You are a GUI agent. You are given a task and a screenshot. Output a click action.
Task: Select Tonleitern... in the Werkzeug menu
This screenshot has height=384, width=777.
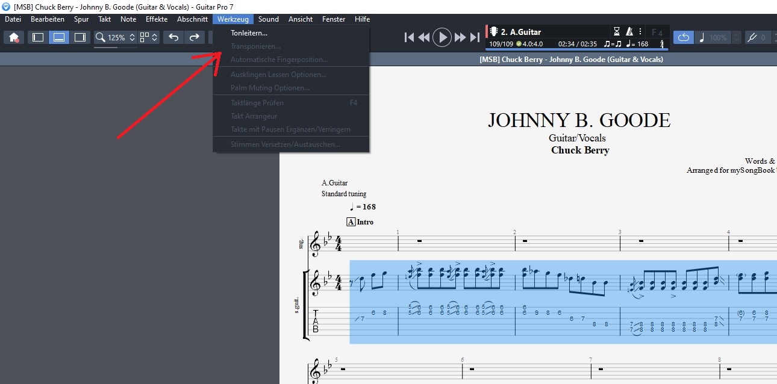[249, 33]
